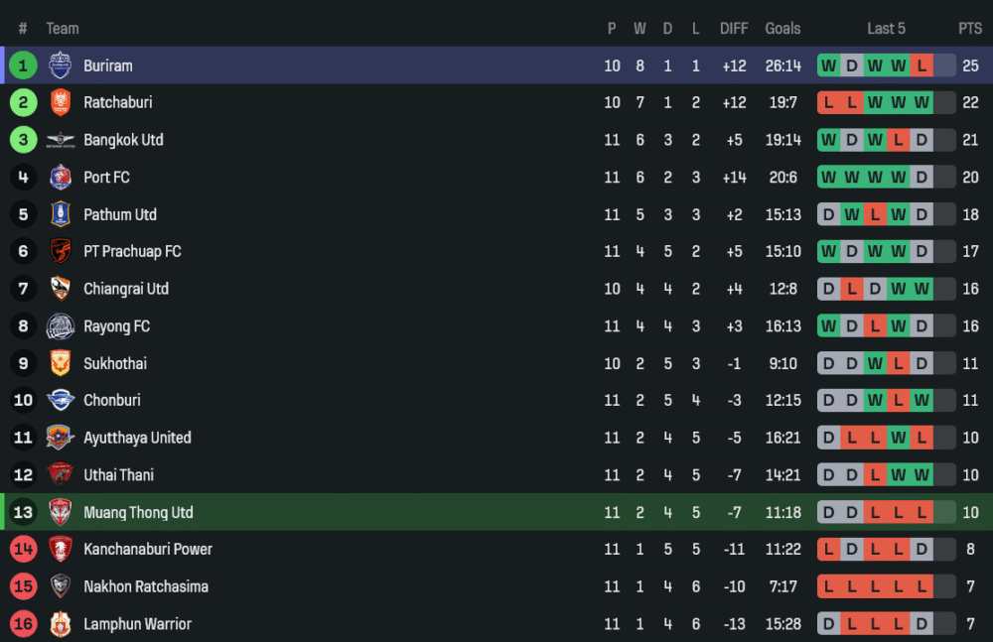Click the Pathum Utd club crest
The height and width of the screenshot is (642, 993).
tap(61, 214)
